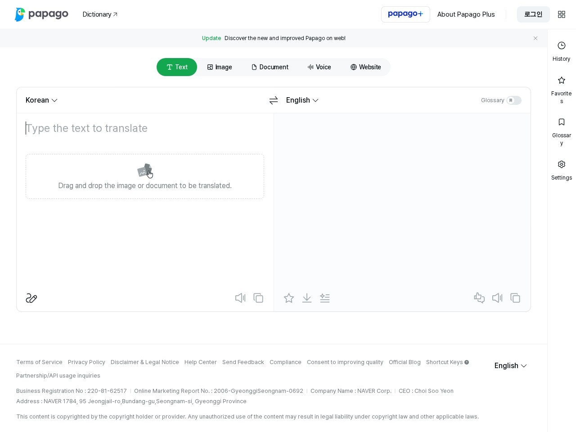The image size is (576, 432).
Task: Click the Shortcut Keys help icon
Action: (x=467, y=362)
